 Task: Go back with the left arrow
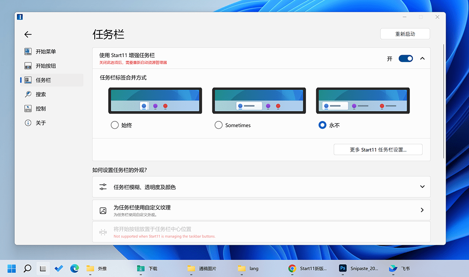[28, 35]
